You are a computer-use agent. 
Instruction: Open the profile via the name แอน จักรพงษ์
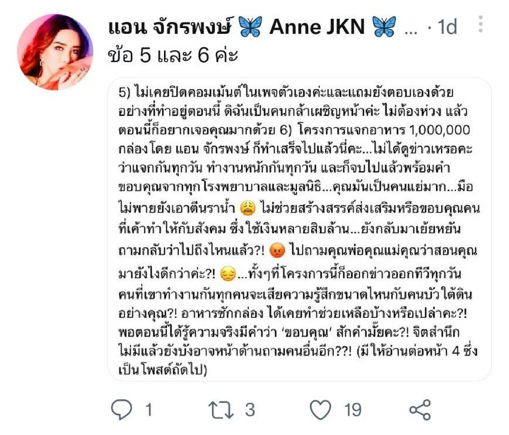click(x=170, y=26)
